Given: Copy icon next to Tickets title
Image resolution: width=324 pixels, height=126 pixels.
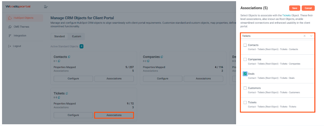Looking at the screenshot, I should pyautogui.click(x=67, y=93).
